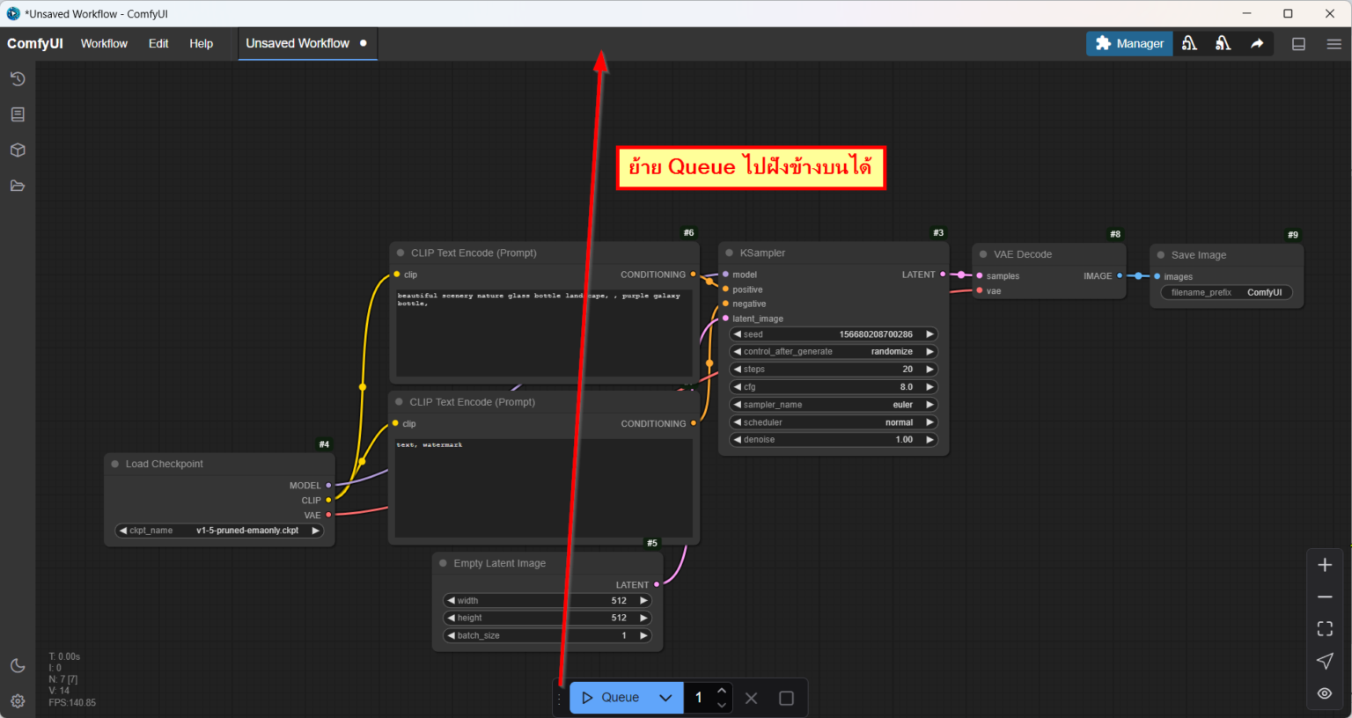The image size is (1352, 718).
Task: Open the ckpt_name checkpoint selector
Action: point(219,531)
